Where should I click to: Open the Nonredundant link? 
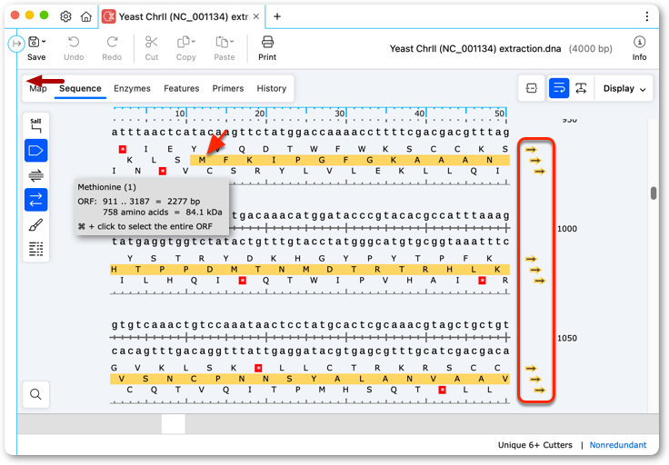(x=618, y=445)
